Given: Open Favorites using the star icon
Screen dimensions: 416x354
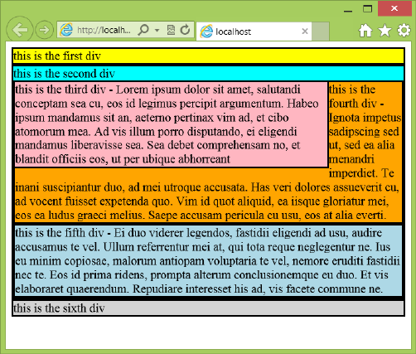Looking at the screenshot, I should [x=385, y=30].
